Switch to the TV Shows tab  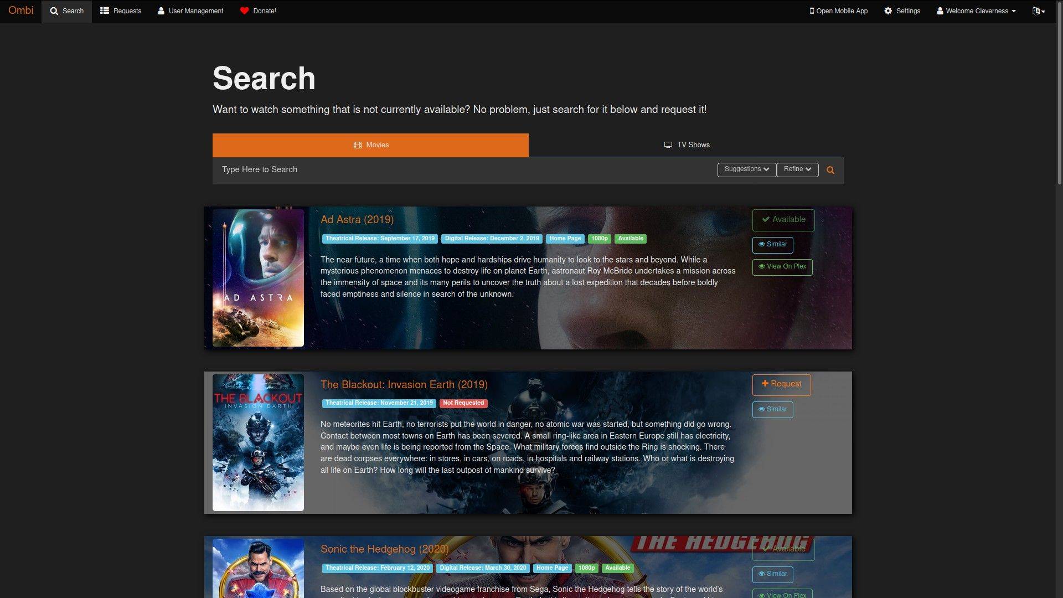coord(686,145)
